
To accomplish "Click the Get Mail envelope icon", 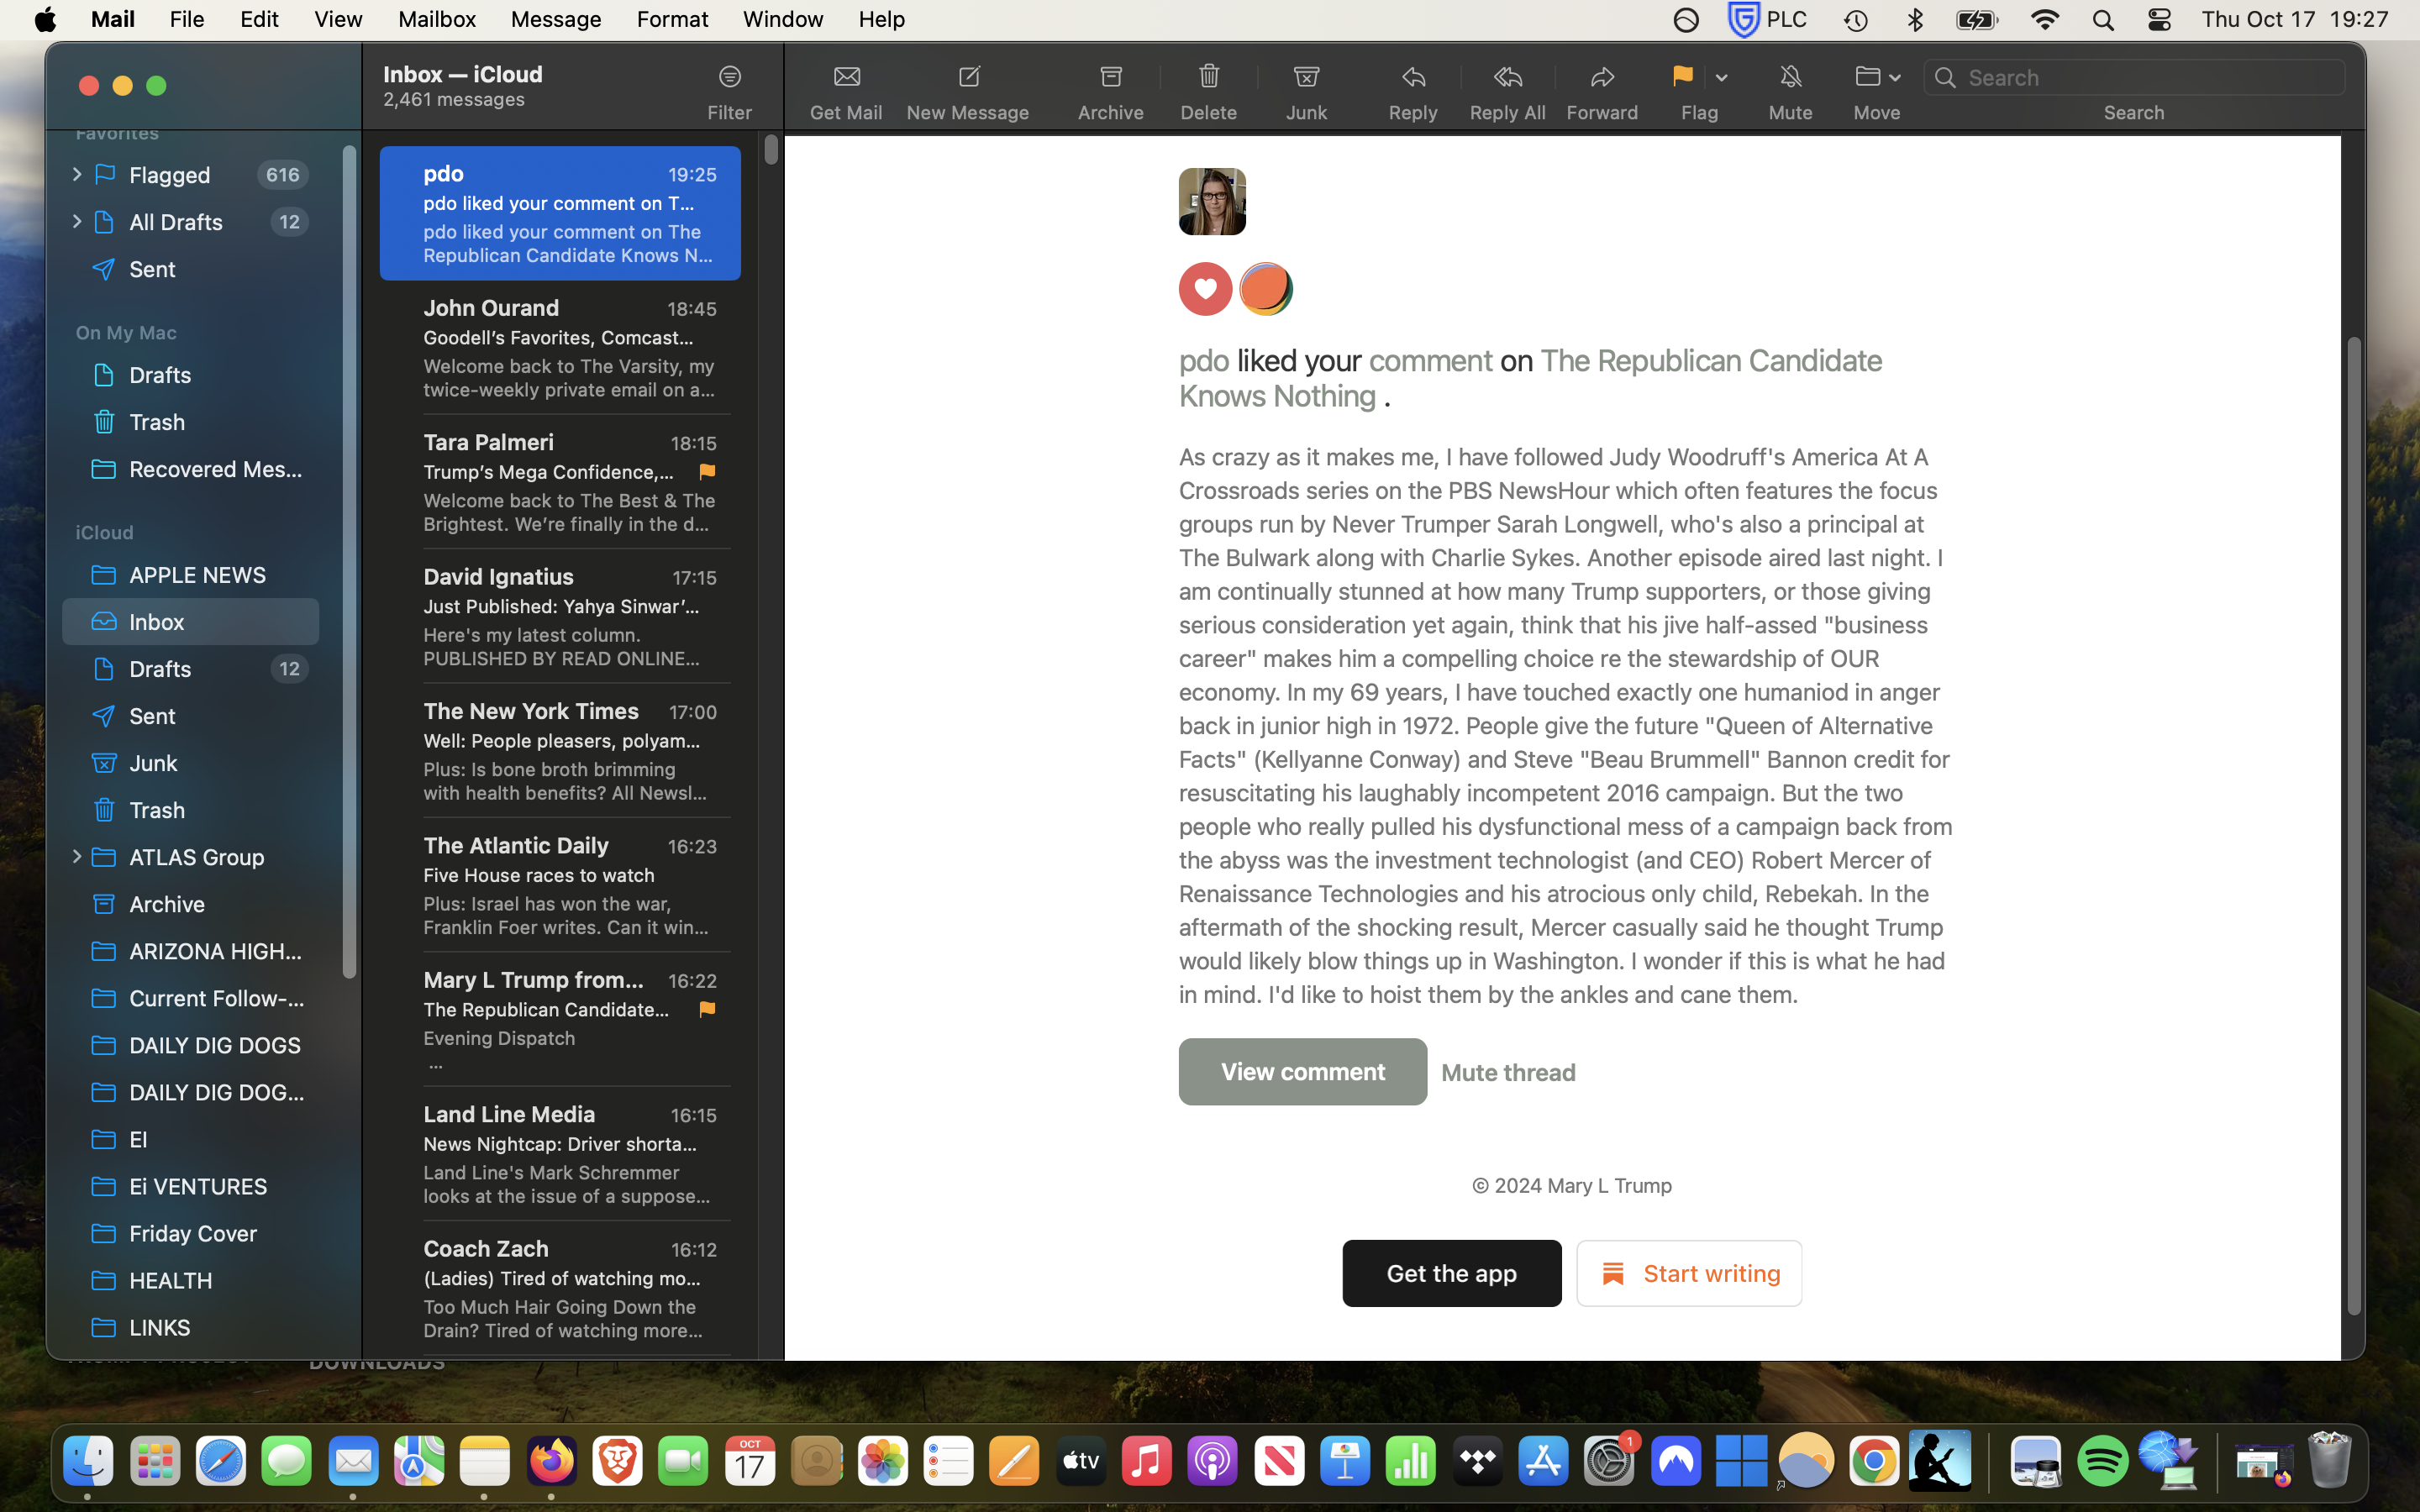I will (x=846, y=77).
